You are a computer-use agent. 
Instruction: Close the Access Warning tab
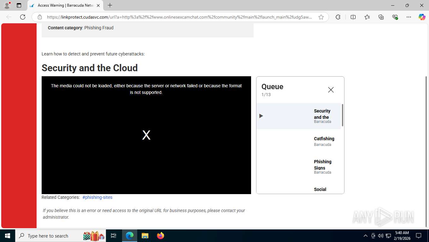(x=98, y=5)
